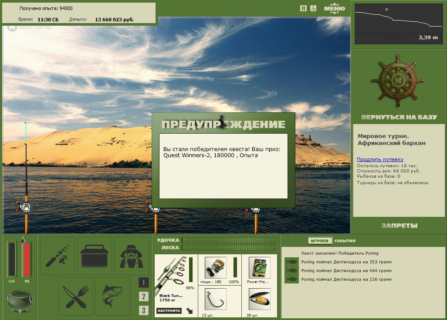447x320 pixels.
Task: Switch to the События tab
Action: point(345,241)
